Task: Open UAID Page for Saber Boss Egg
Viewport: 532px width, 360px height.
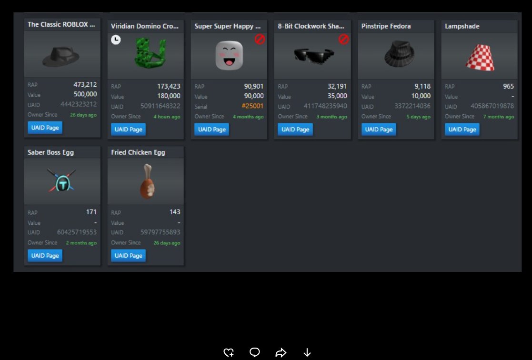Action: point(45,256)
